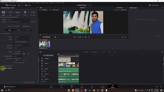Jump to first frame in viewer
The image size is (164, 92).
coord(75,37)
